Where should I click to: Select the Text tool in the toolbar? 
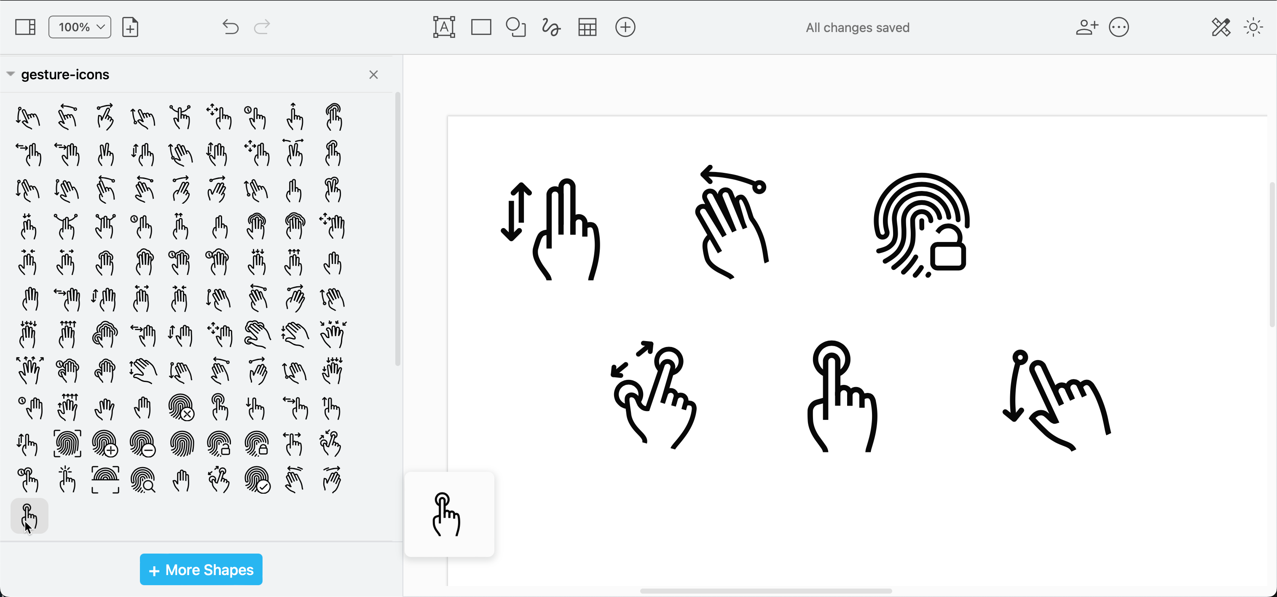click(444, 27)
